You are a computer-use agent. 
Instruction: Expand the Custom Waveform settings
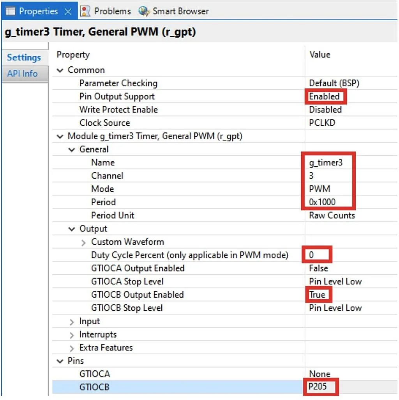tap(83, 242)
